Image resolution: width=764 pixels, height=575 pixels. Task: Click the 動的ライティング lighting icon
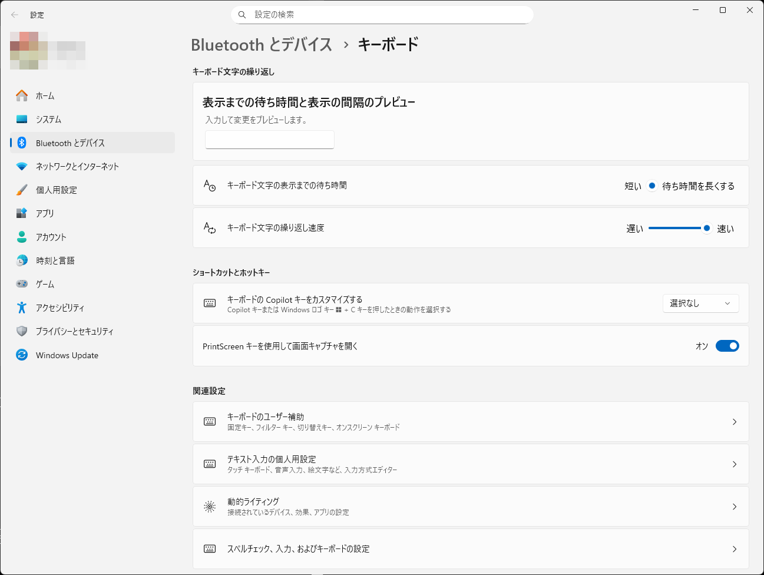point(209,506)
